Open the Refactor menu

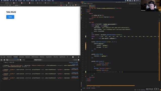(x=32, y=1)
